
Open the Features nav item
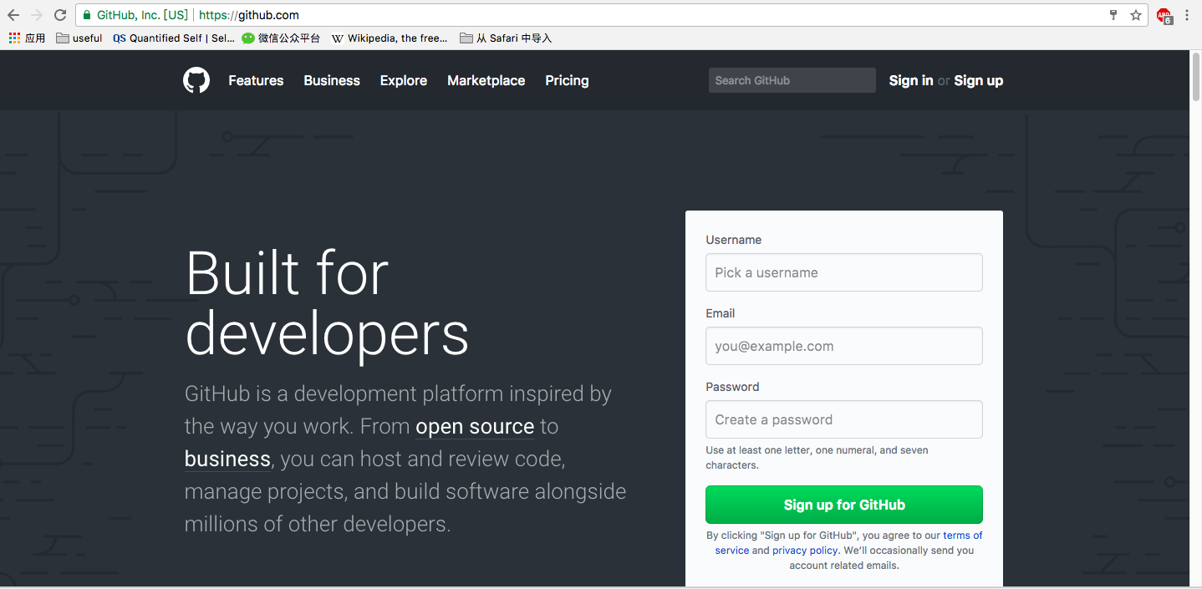point(256,80)
